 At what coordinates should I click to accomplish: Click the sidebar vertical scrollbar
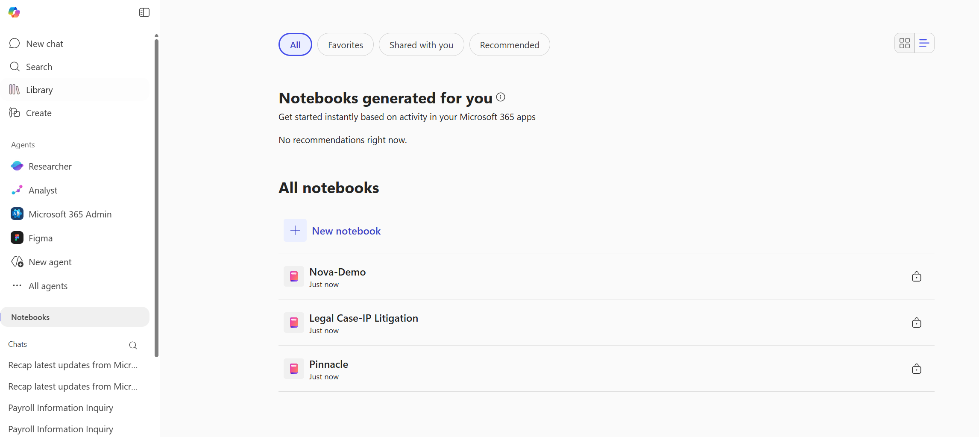(x=156, y=197)
